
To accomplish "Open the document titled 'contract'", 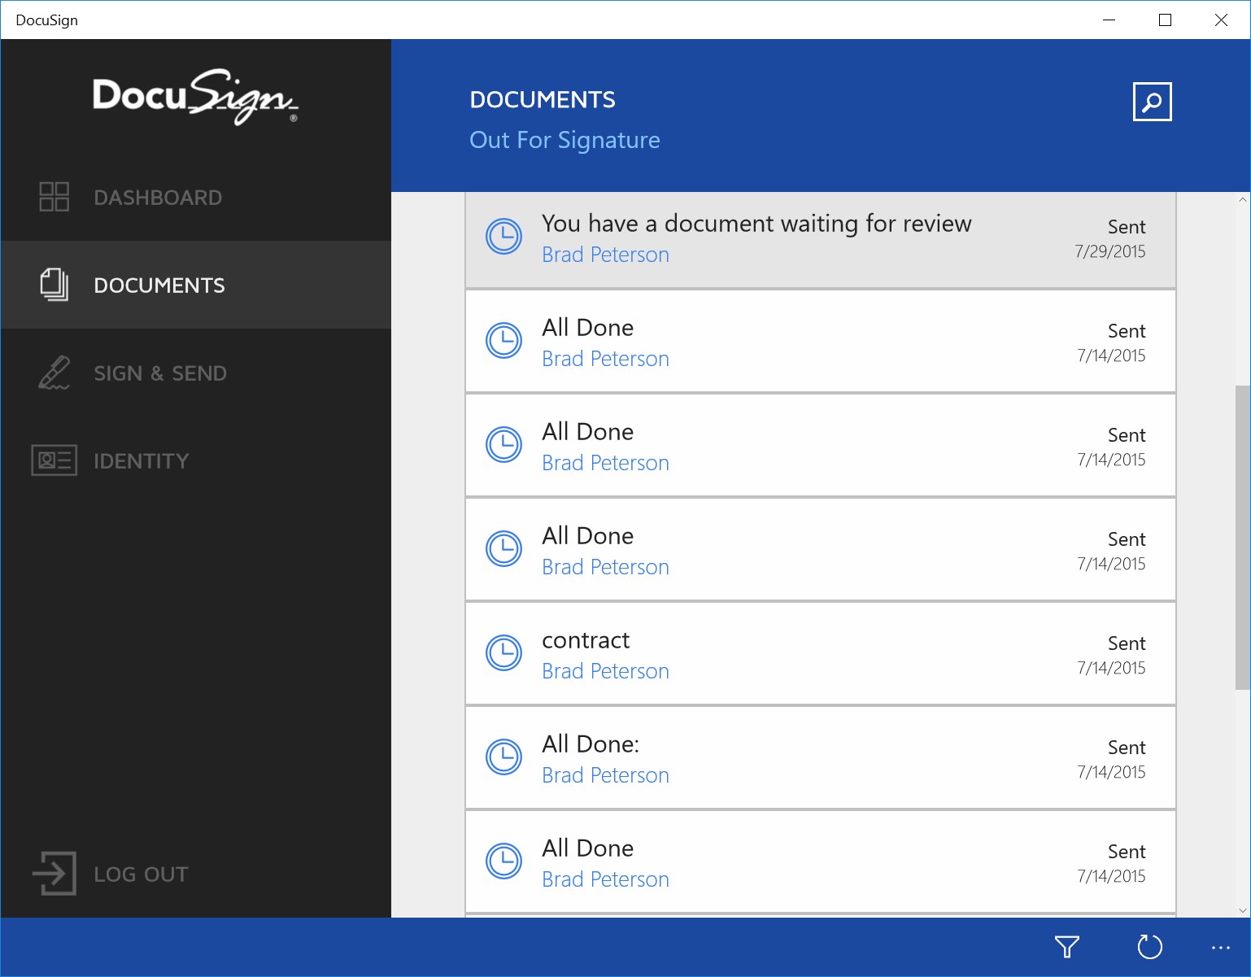I will [821, 653].
